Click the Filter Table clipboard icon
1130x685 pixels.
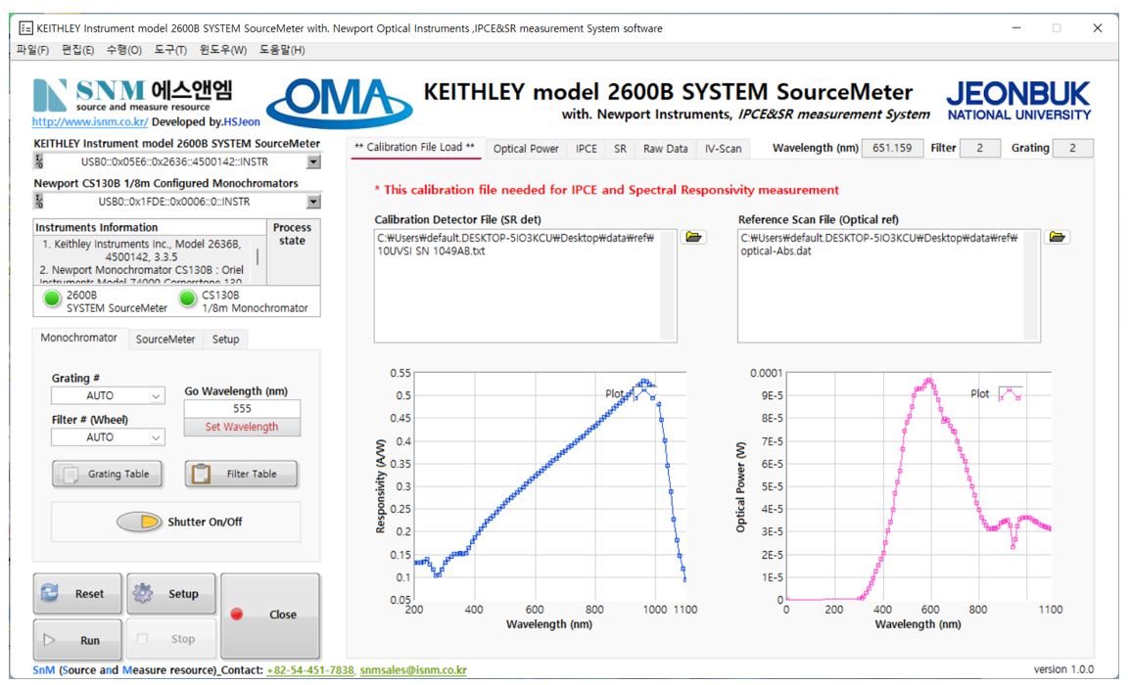coord(202,474)
